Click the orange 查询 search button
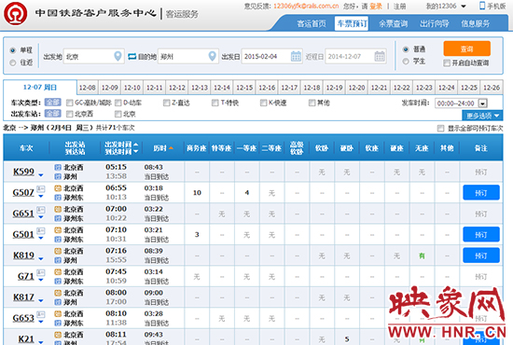The width and height of the screenshot is (513, 345). pos(467,48)
